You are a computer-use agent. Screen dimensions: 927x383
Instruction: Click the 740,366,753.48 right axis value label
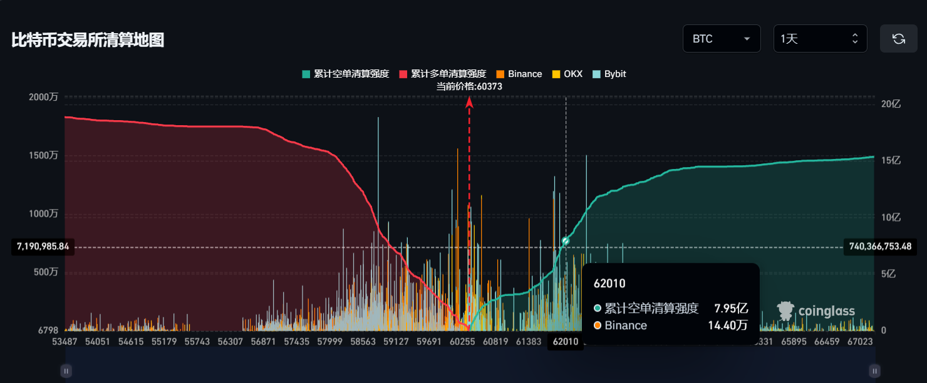(x=880, y=247)
